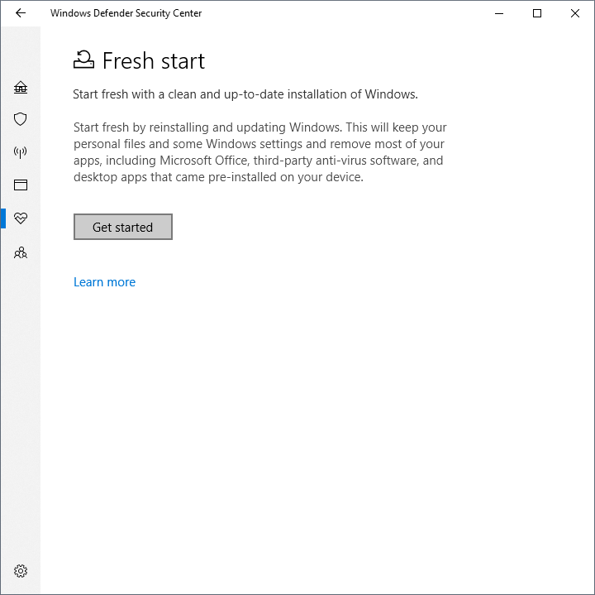The image size is (595, 595).
Task: Open Family options people icon
Action: pyautogui.click(x=21, y=252)
